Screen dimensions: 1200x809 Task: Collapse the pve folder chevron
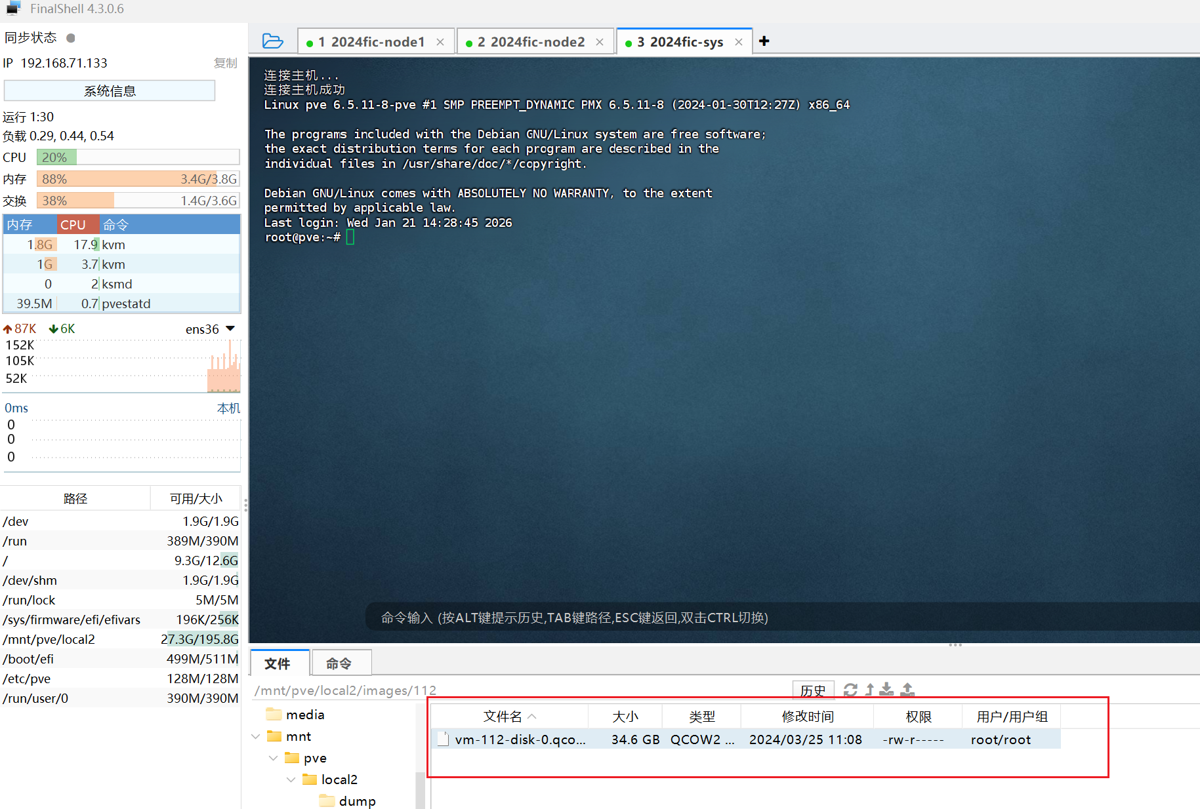274,758
